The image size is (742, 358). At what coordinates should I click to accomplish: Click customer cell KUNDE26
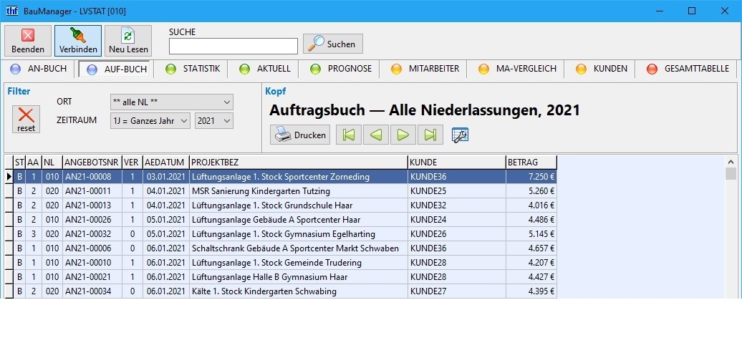point(457,234)
